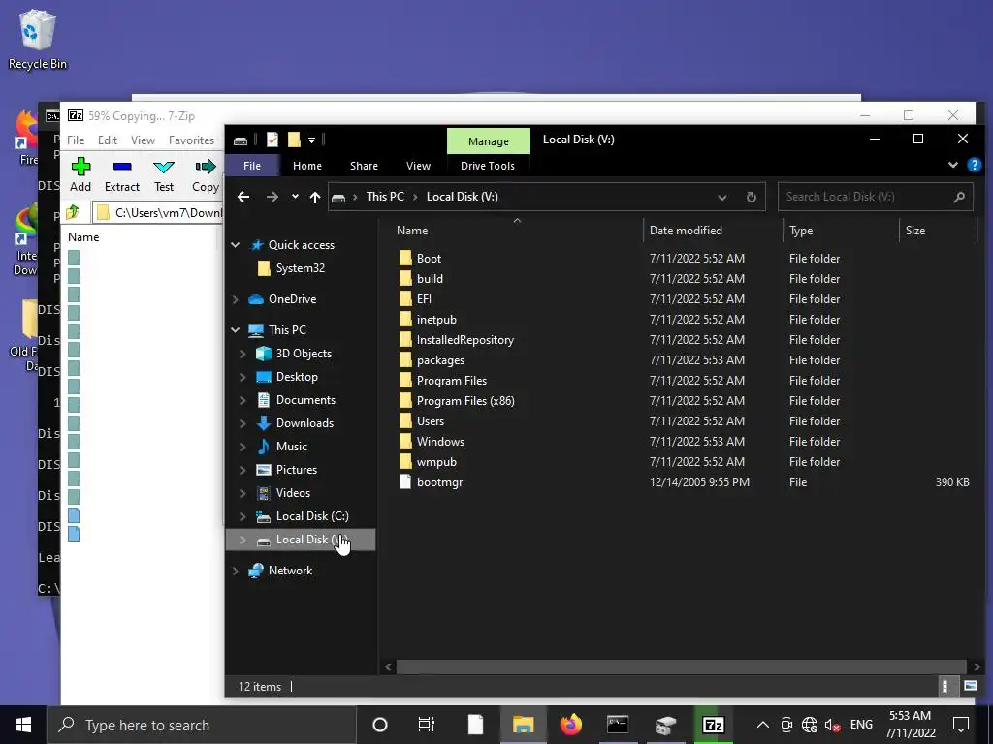The height and width of the screenshot is (744, 993).
Task: Open Recycle Bin on the desktop
Action: (38, 39)
